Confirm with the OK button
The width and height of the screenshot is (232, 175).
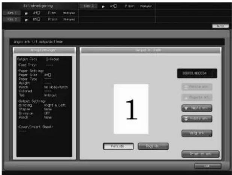208,166
